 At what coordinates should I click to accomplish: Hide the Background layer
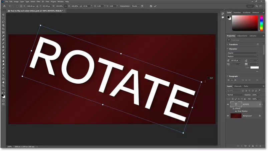click(228, 116)
